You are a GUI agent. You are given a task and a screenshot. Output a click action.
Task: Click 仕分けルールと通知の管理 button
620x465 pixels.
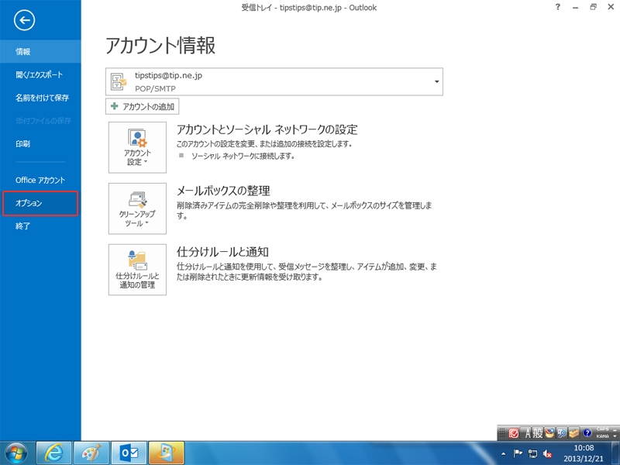137,270
